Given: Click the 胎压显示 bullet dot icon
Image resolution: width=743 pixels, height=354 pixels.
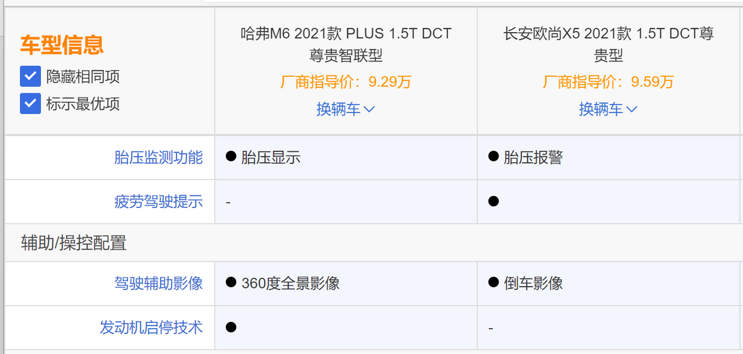Looking at the screenshot, I should [x=231, y=157].
